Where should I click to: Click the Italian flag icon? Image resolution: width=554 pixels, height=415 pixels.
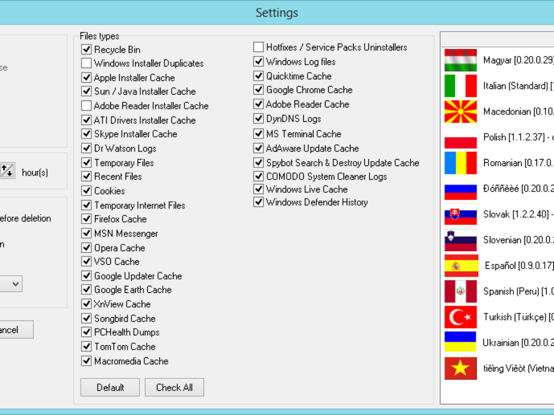point(461,86)
